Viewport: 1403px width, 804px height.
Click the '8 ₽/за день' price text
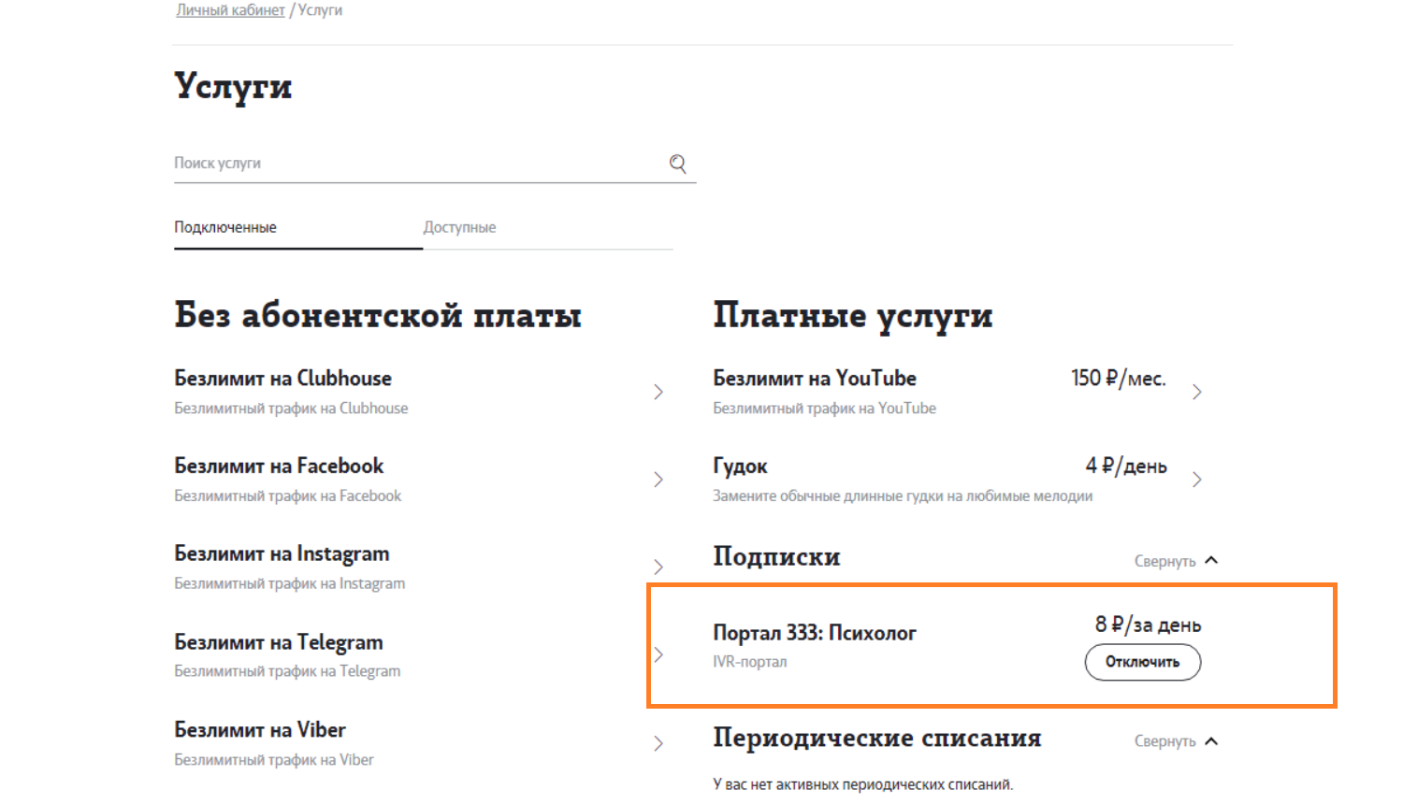click(1148, 625)
